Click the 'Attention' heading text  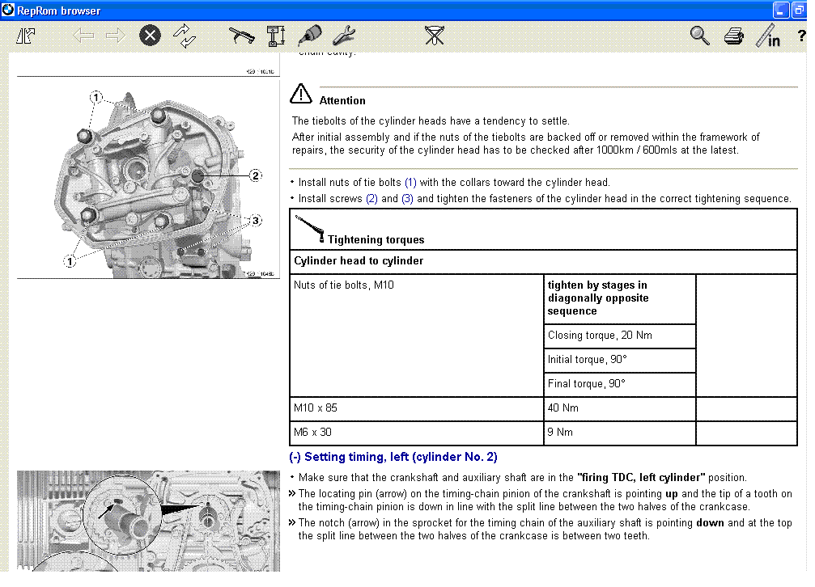[x=342, y=101]
